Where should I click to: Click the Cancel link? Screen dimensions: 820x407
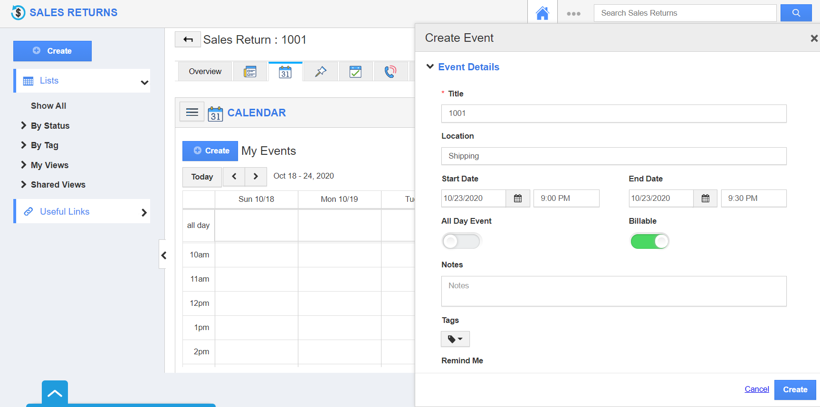(x=756, y=389)
